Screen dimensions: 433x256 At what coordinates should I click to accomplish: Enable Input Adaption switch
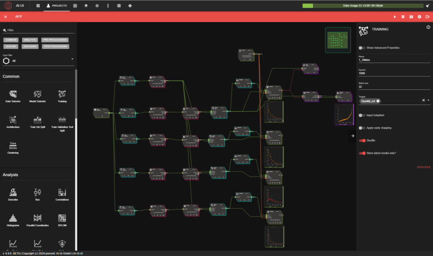coord(362,115)
